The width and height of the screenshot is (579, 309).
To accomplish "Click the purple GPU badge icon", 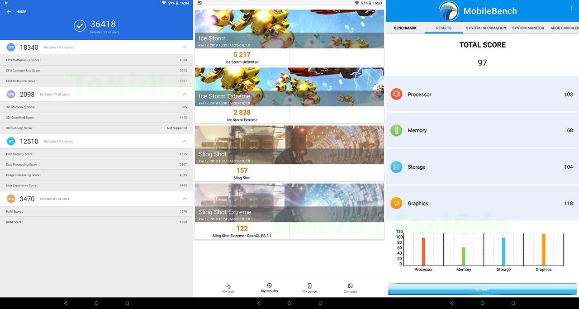I will 11,95.
